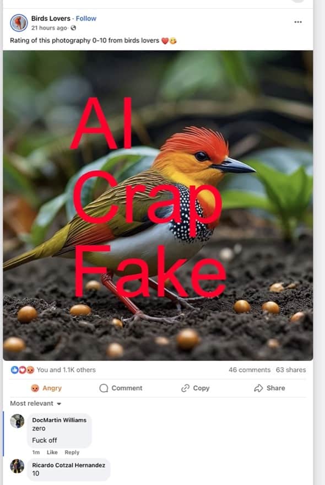Open the reaction emoji summary icons
This screenshot has height=485, width=325.
22,370
